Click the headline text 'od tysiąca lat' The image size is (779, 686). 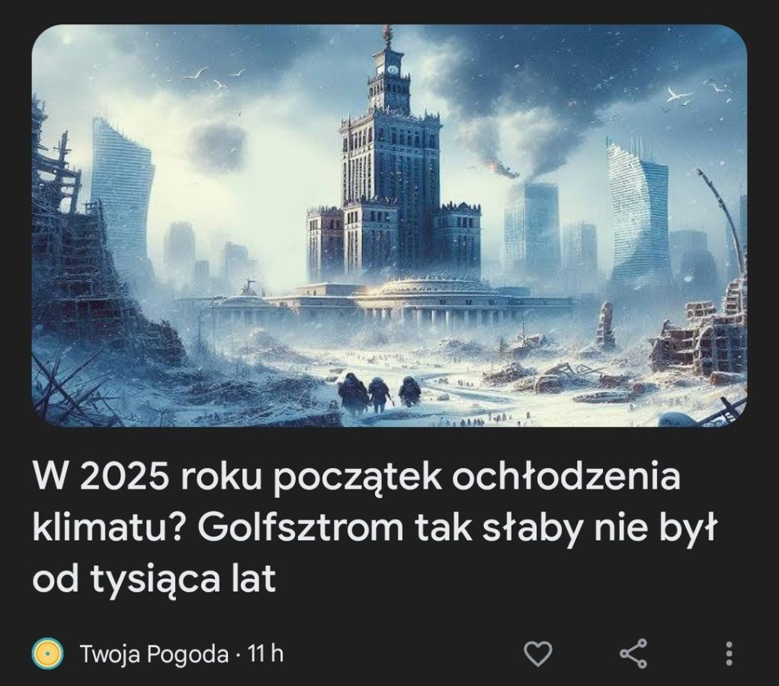pyautogui.click(x=154, y=579)
